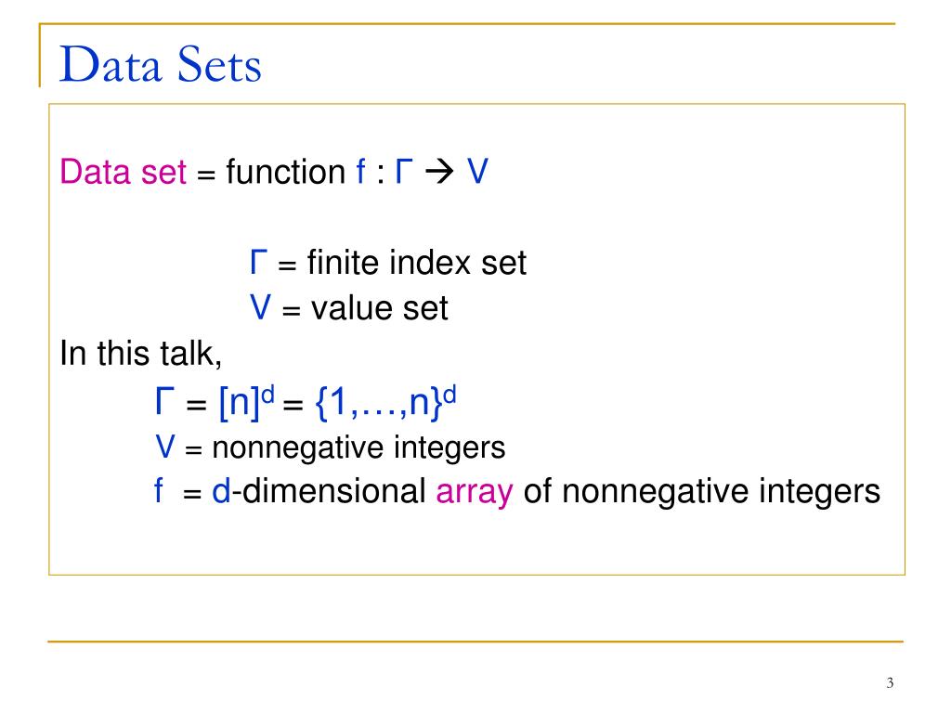The height and width of the screenshot is (713, 951).
Task: Click the blue V after the arrow
Action: coord(477,172)
